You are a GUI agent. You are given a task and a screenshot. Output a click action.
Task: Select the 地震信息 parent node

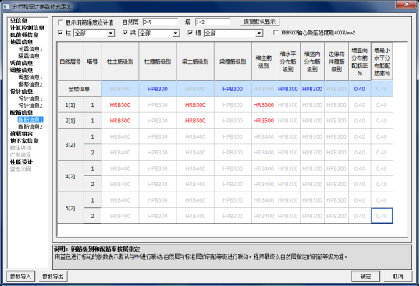[21, 42]
